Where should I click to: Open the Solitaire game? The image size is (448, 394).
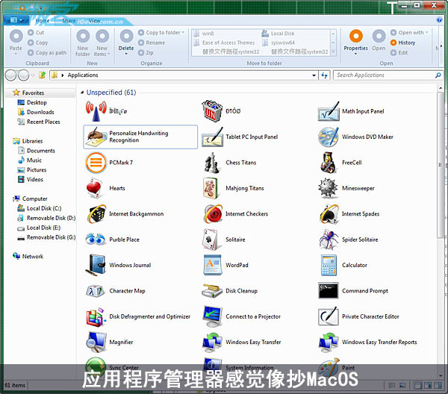[223, 240]
